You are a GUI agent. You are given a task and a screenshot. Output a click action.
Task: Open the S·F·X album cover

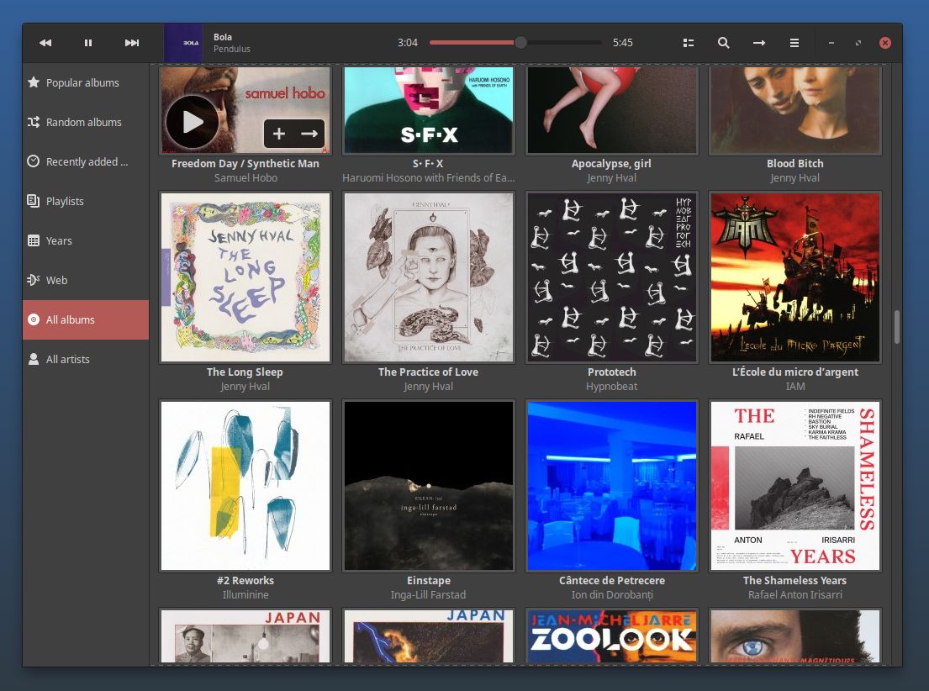(x=429, y=109)
